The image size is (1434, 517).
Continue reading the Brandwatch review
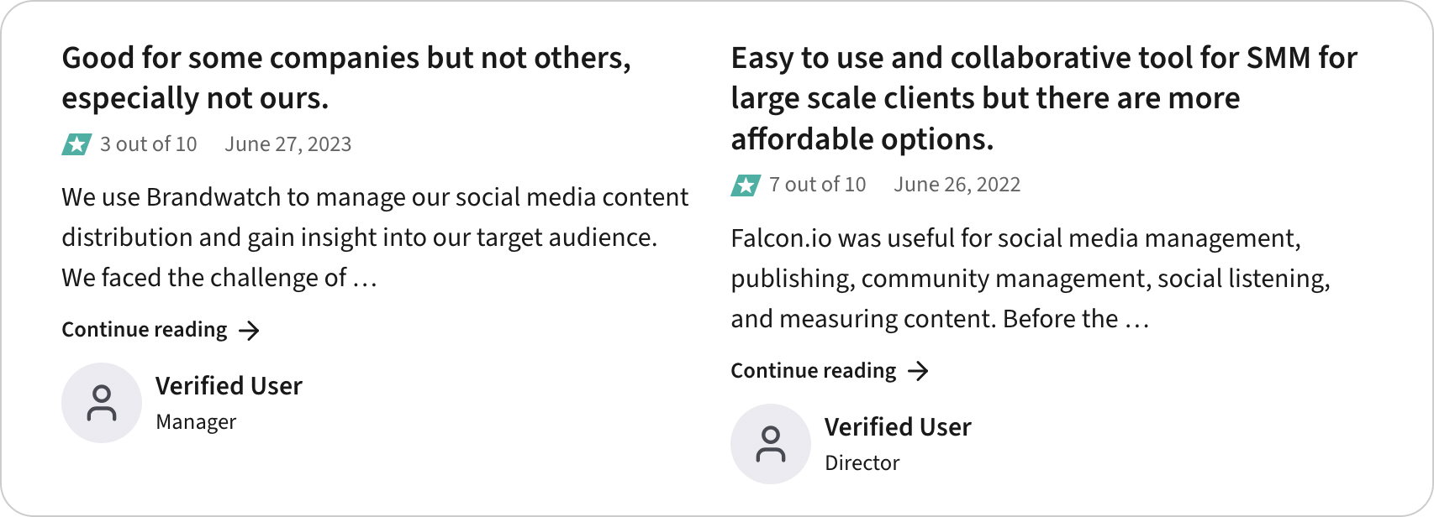coord(145,330)
